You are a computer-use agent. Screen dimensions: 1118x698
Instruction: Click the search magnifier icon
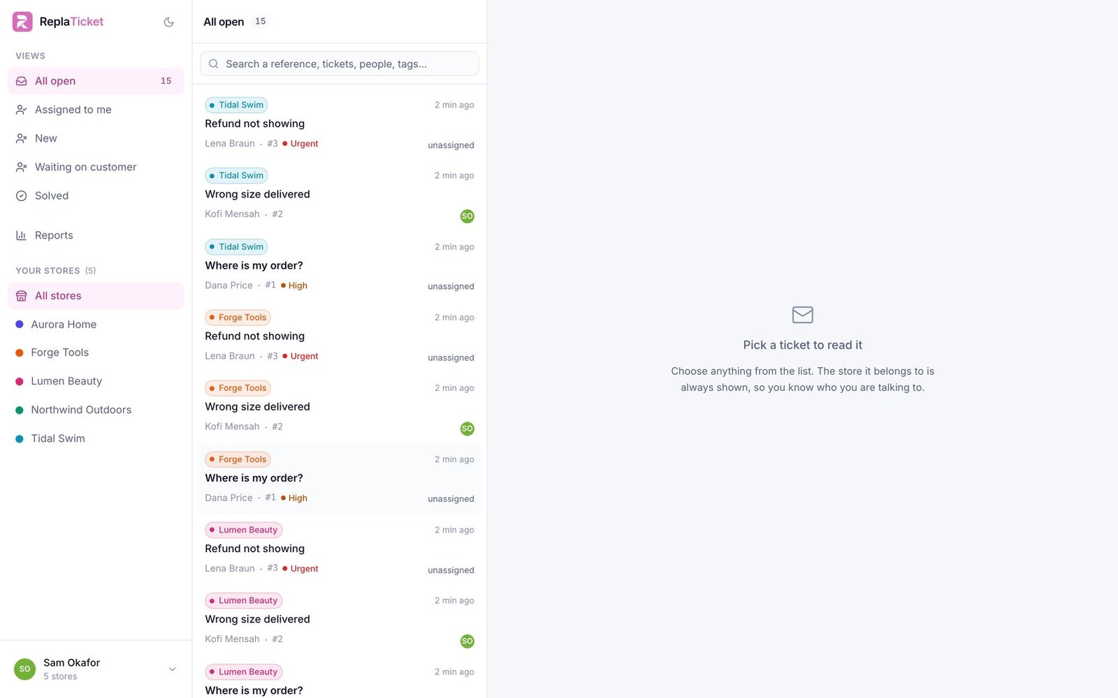click(x=214, y=64)
